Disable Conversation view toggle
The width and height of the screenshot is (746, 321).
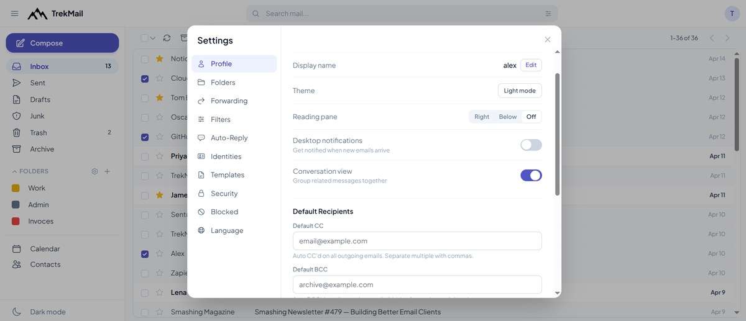pyautogui.click(x=531, y=176)
